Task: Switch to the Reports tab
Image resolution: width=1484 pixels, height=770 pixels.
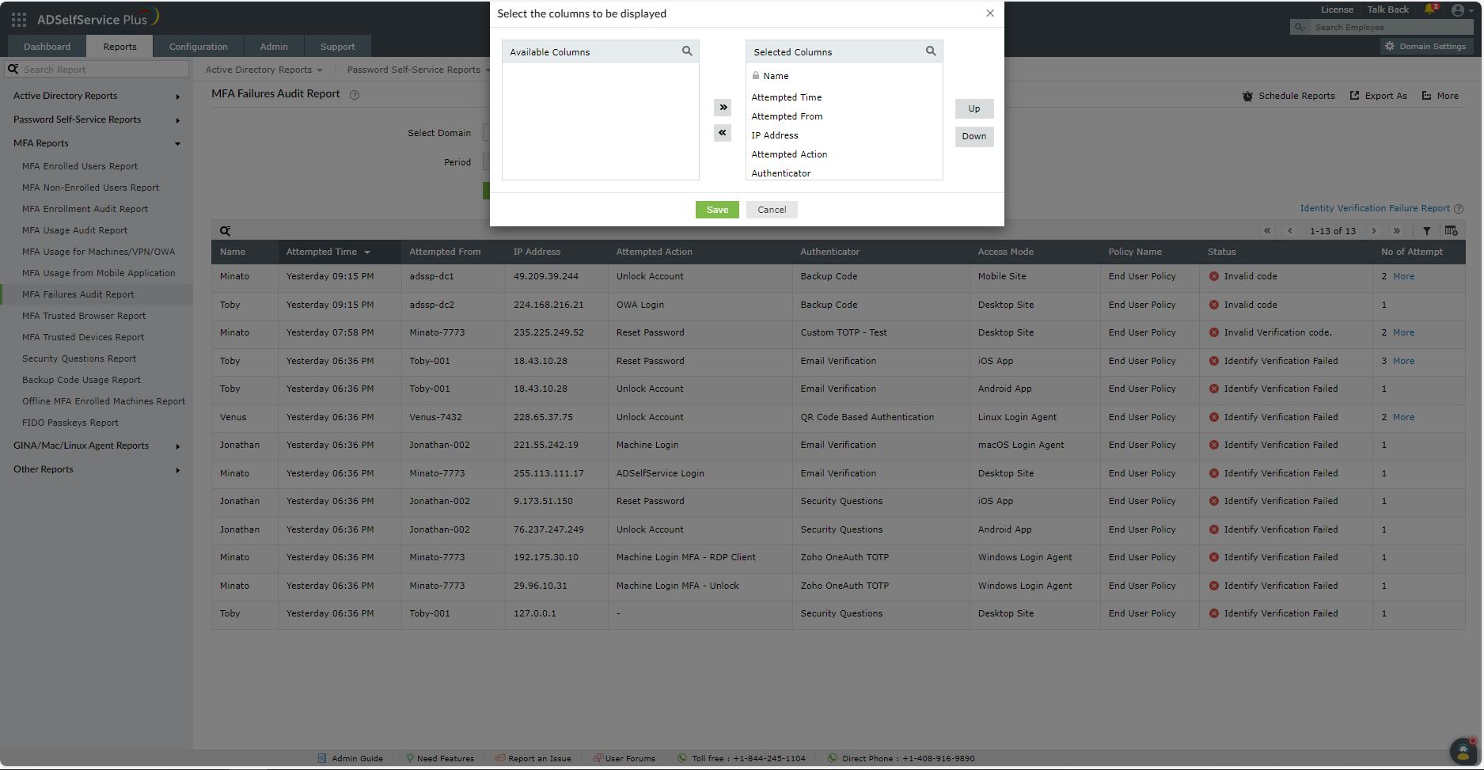Action: (120, 47)
